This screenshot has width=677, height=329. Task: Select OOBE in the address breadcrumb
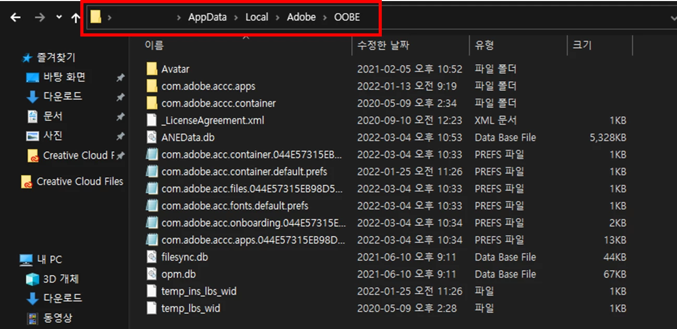347,17
